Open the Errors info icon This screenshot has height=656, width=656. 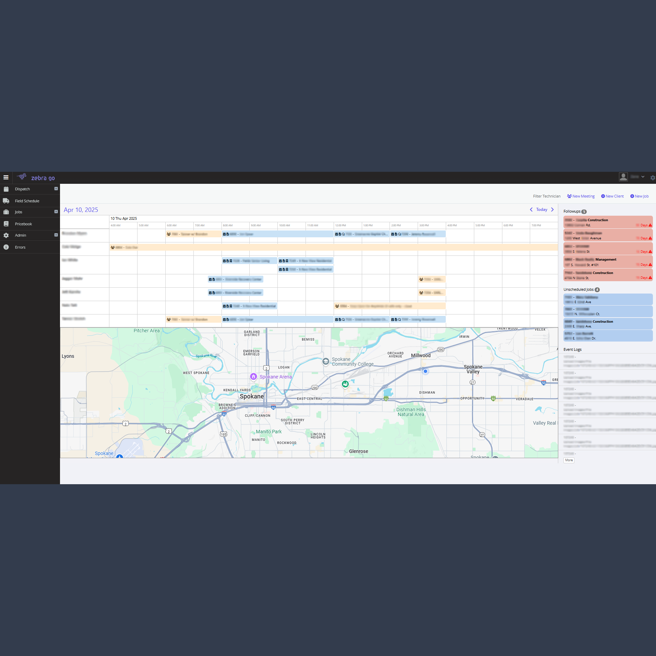click(x=6, y=247)
